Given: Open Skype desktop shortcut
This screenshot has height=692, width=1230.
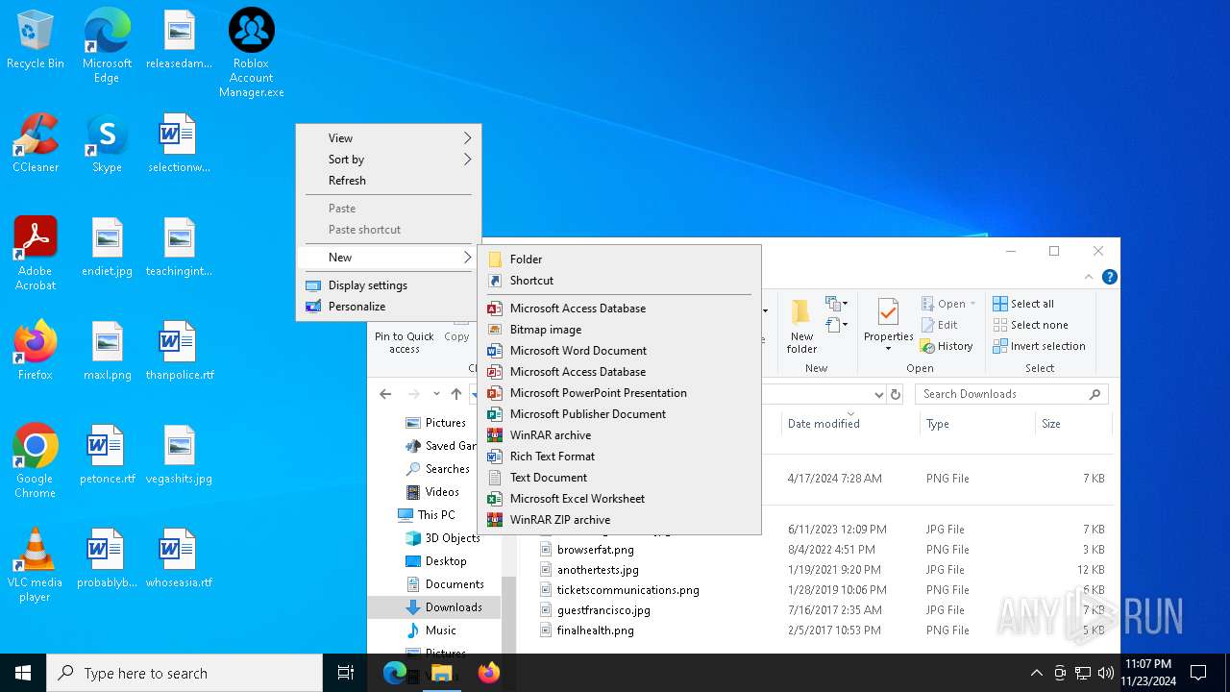Looking at the screenshot, I should [107, 143].
